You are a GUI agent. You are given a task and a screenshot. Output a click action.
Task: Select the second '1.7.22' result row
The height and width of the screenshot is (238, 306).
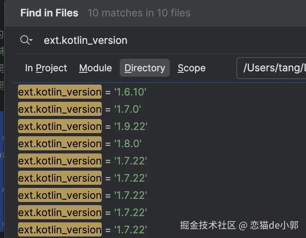pos(130,178)
